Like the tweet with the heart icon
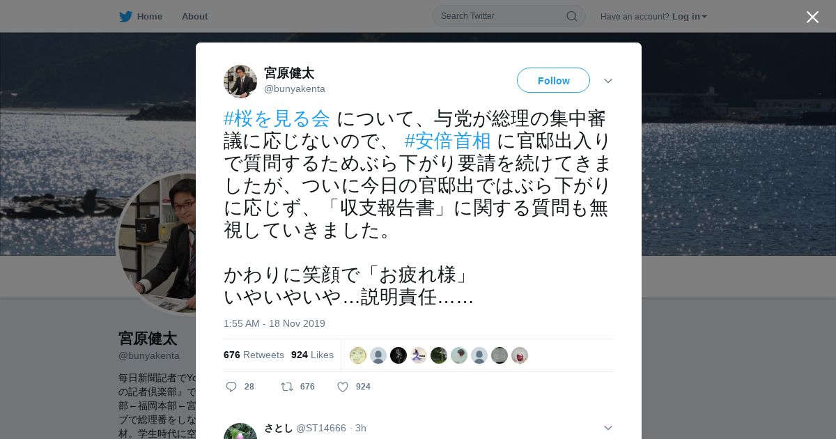Viewport: 836px width, 439px height. 343,387
